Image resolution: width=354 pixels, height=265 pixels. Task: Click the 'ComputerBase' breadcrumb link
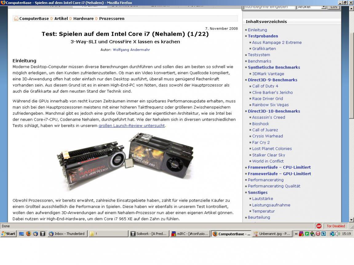point(34,18)
